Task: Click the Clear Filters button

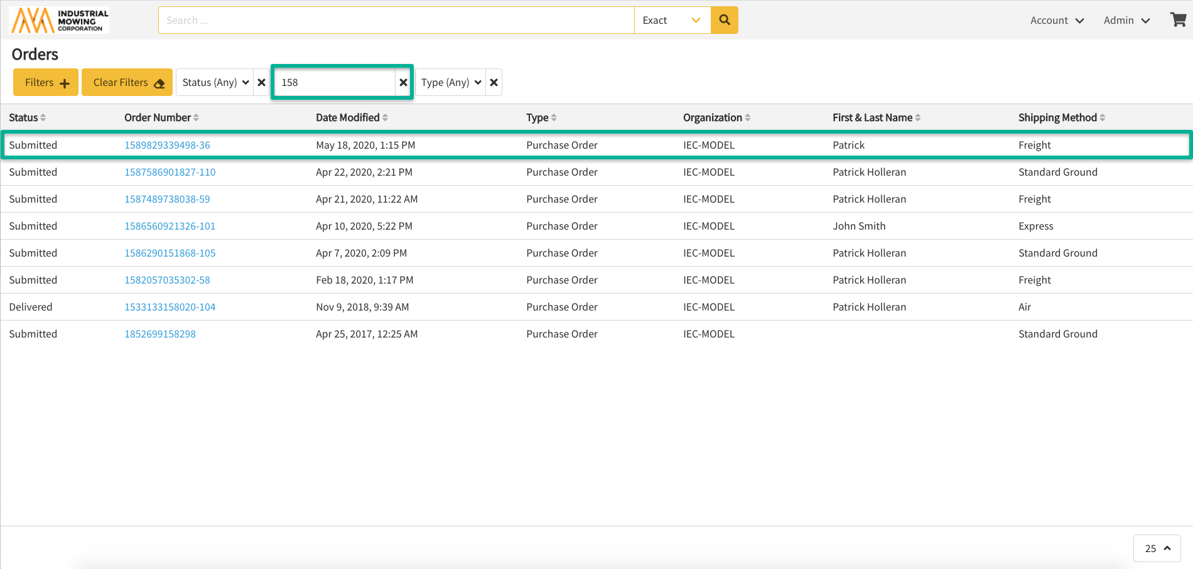Action: tap(127, 82)
